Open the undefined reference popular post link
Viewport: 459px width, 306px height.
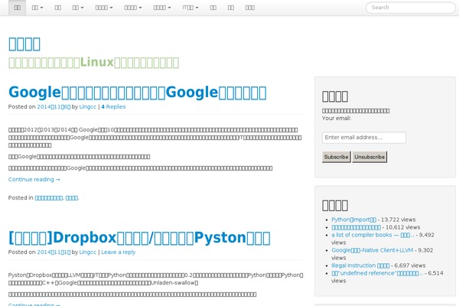click(377, 273)
